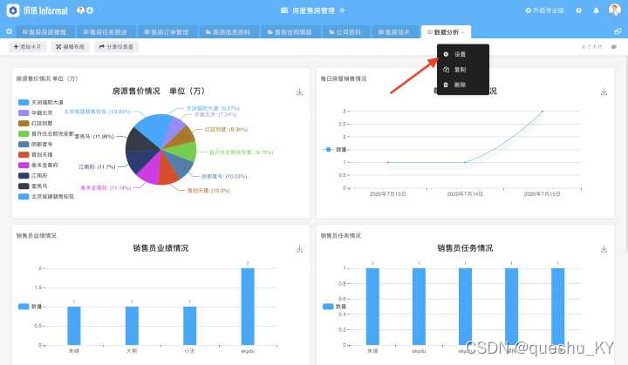Switch to the 售房订单管理 tab

(x=167, y=32)
